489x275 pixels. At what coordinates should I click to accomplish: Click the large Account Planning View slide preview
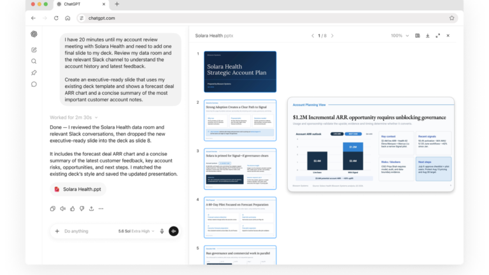coord(371,145)
